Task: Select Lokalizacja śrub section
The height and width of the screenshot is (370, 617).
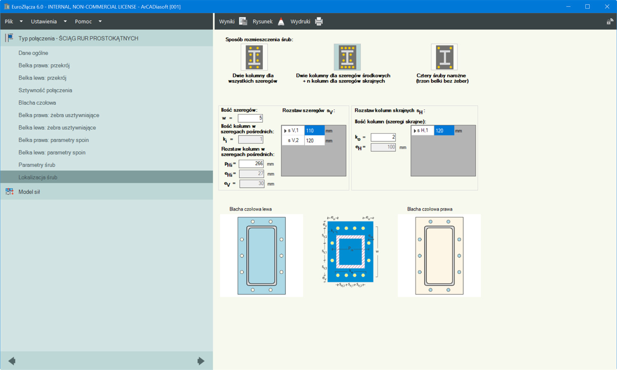Action: tap(107, 177)
